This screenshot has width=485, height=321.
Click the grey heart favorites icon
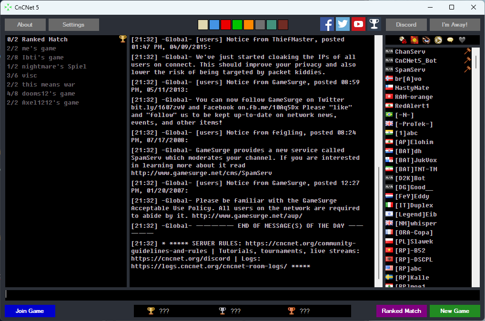pos(462,39)
